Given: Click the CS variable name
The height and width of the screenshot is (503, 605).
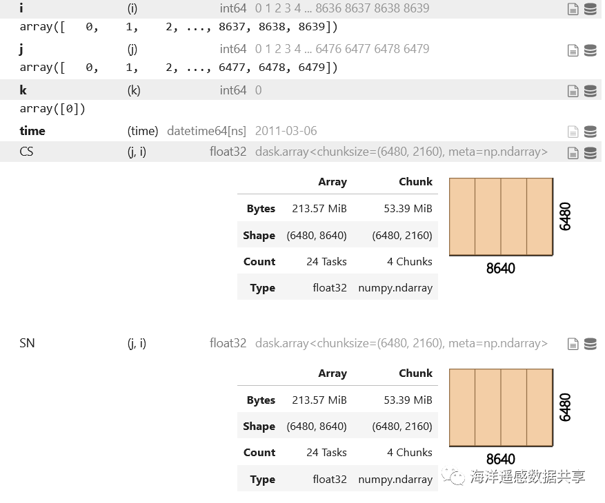Looking at the screenshot, I should [26, 152].
